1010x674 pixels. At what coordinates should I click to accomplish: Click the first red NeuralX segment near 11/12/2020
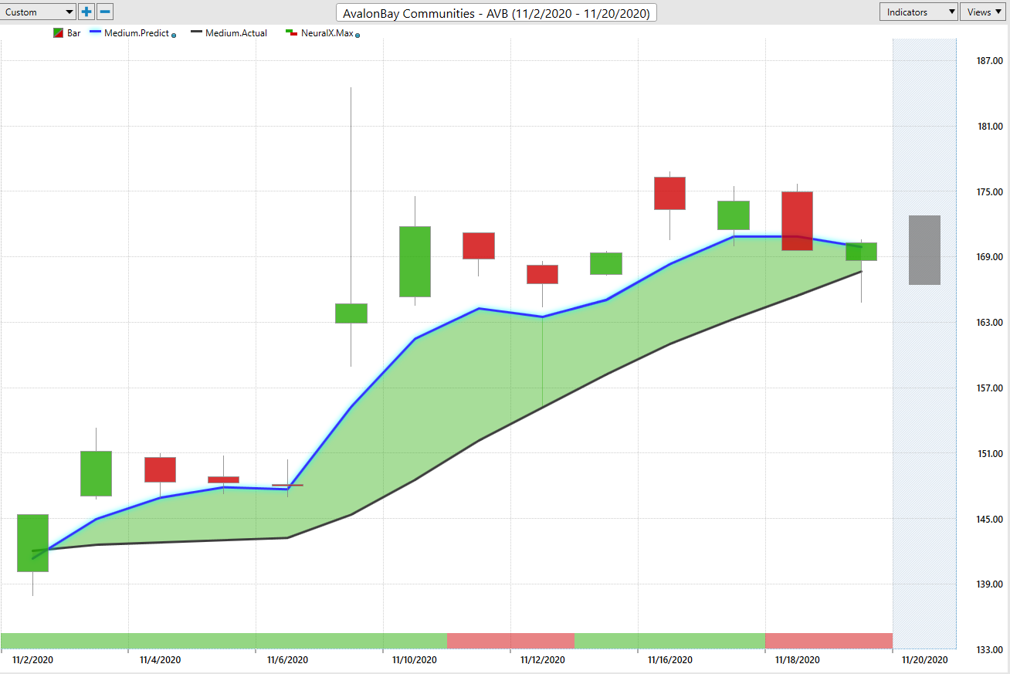pyautogui.click(x=510, y=641)
